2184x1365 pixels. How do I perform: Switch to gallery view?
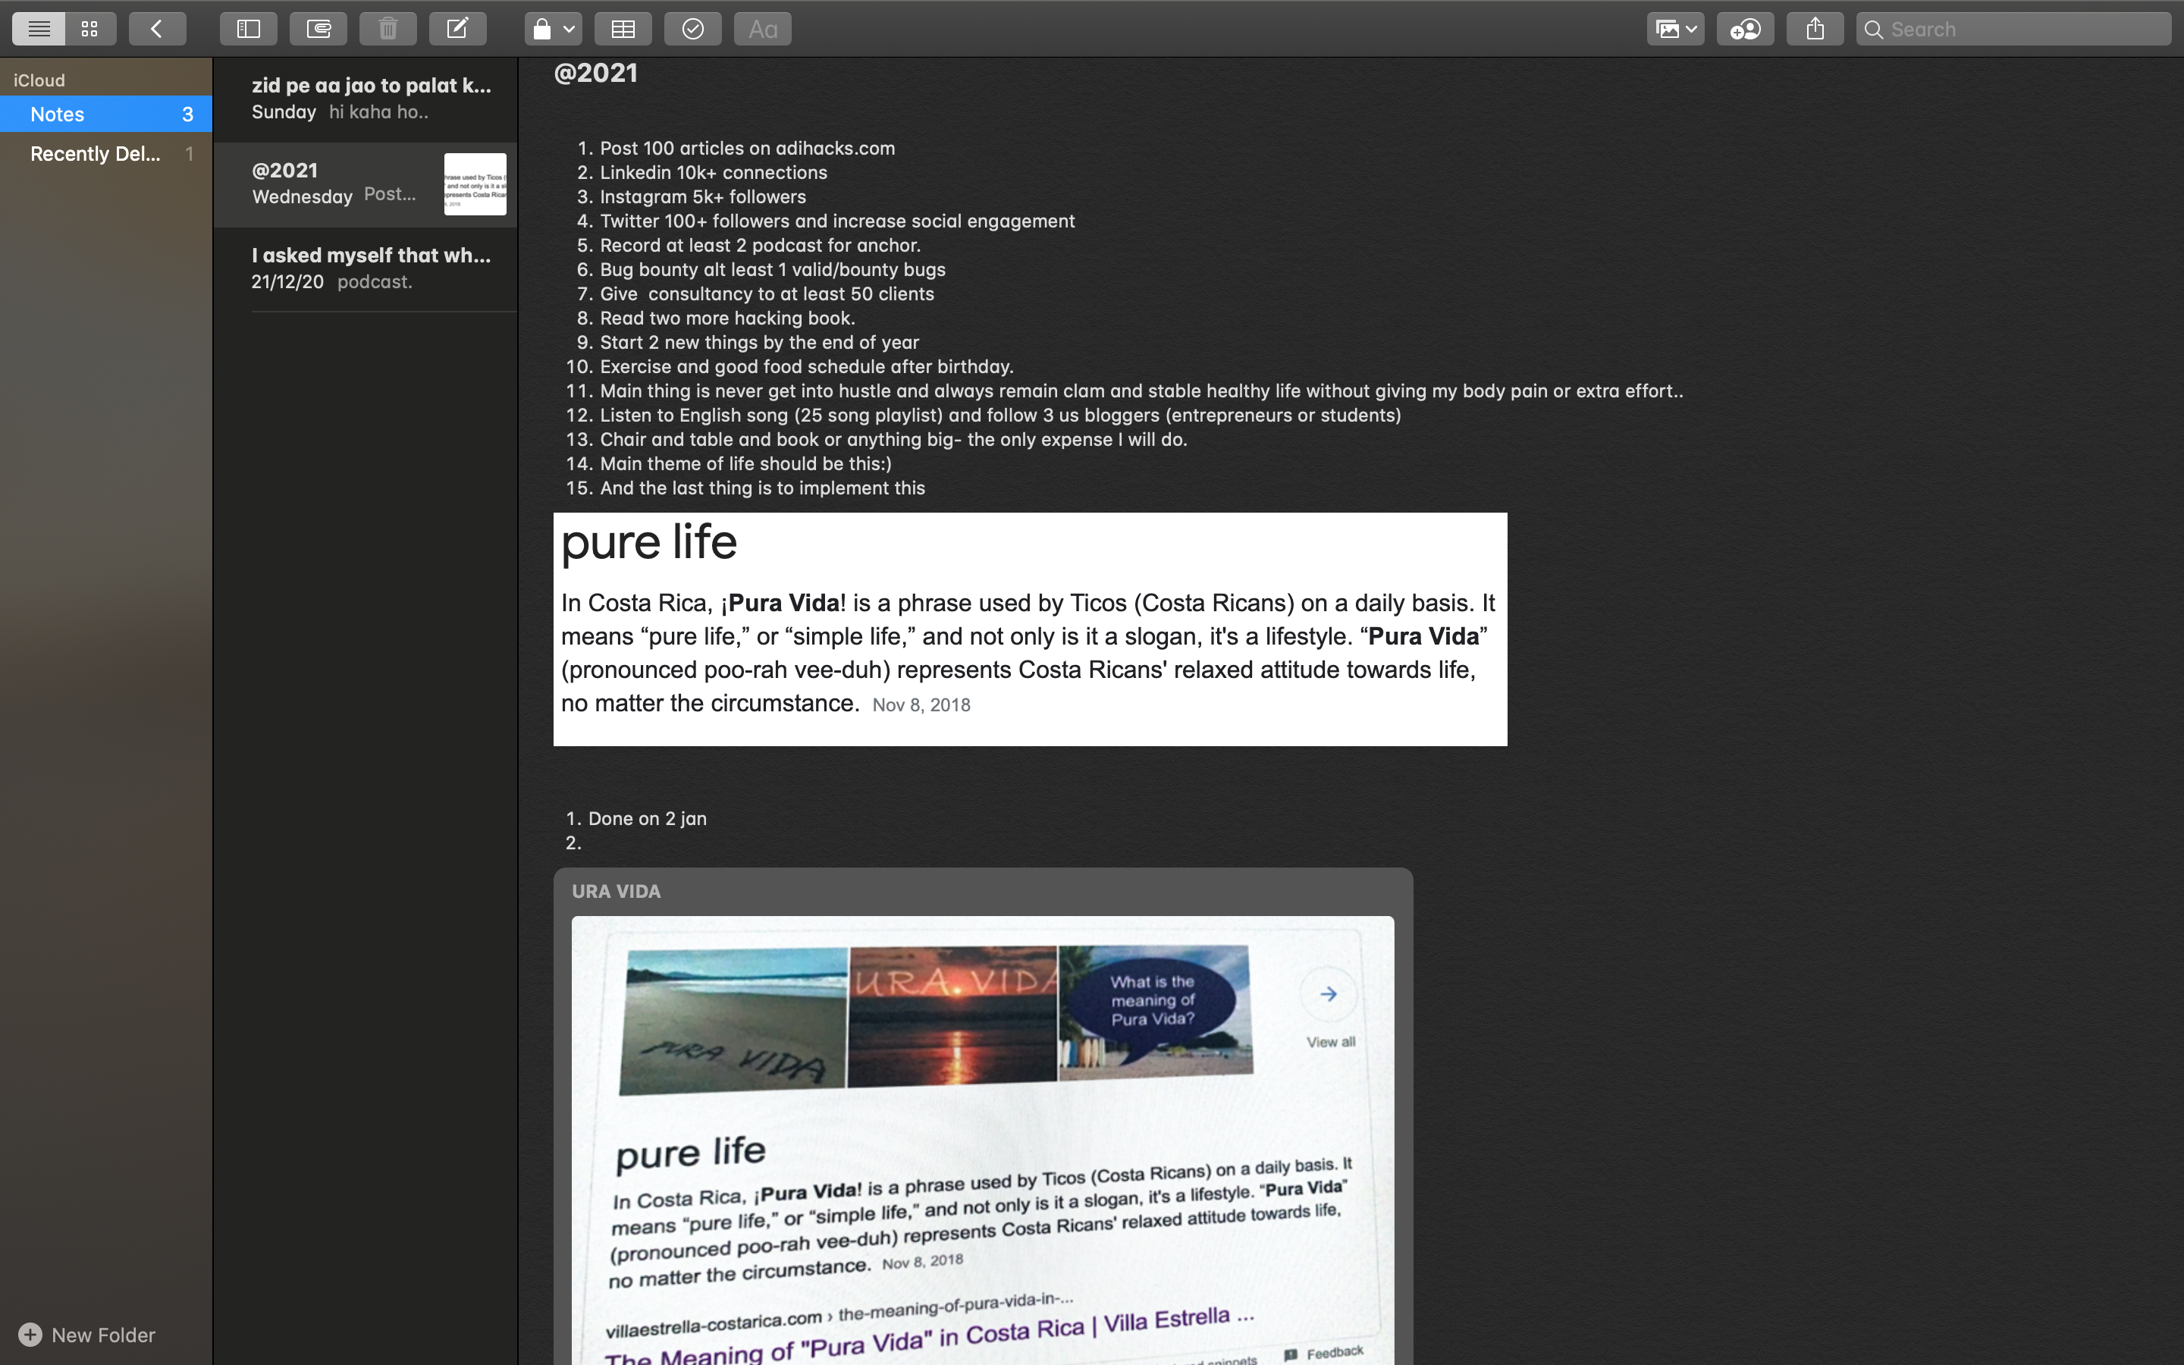click(x=89, y=29)
